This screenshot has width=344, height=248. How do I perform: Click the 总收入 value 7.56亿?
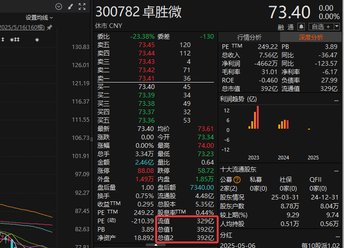pos(268,55)
